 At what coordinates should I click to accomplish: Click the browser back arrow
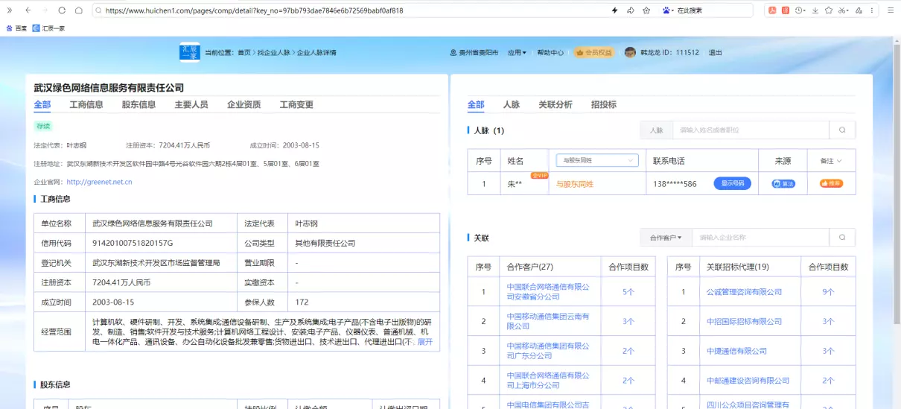point(28,10)
